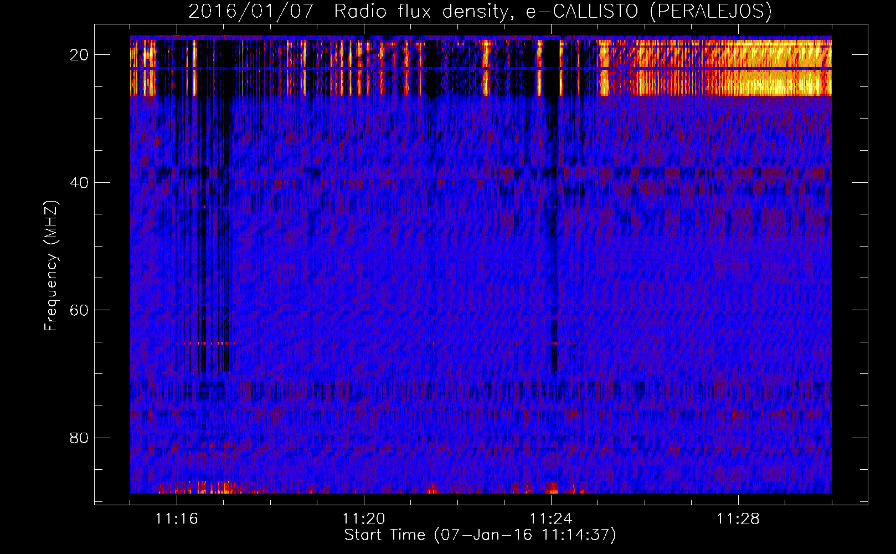
Task: Click the "Frequency (MHZ)" axis label
Action: click(x=51, y=266)
